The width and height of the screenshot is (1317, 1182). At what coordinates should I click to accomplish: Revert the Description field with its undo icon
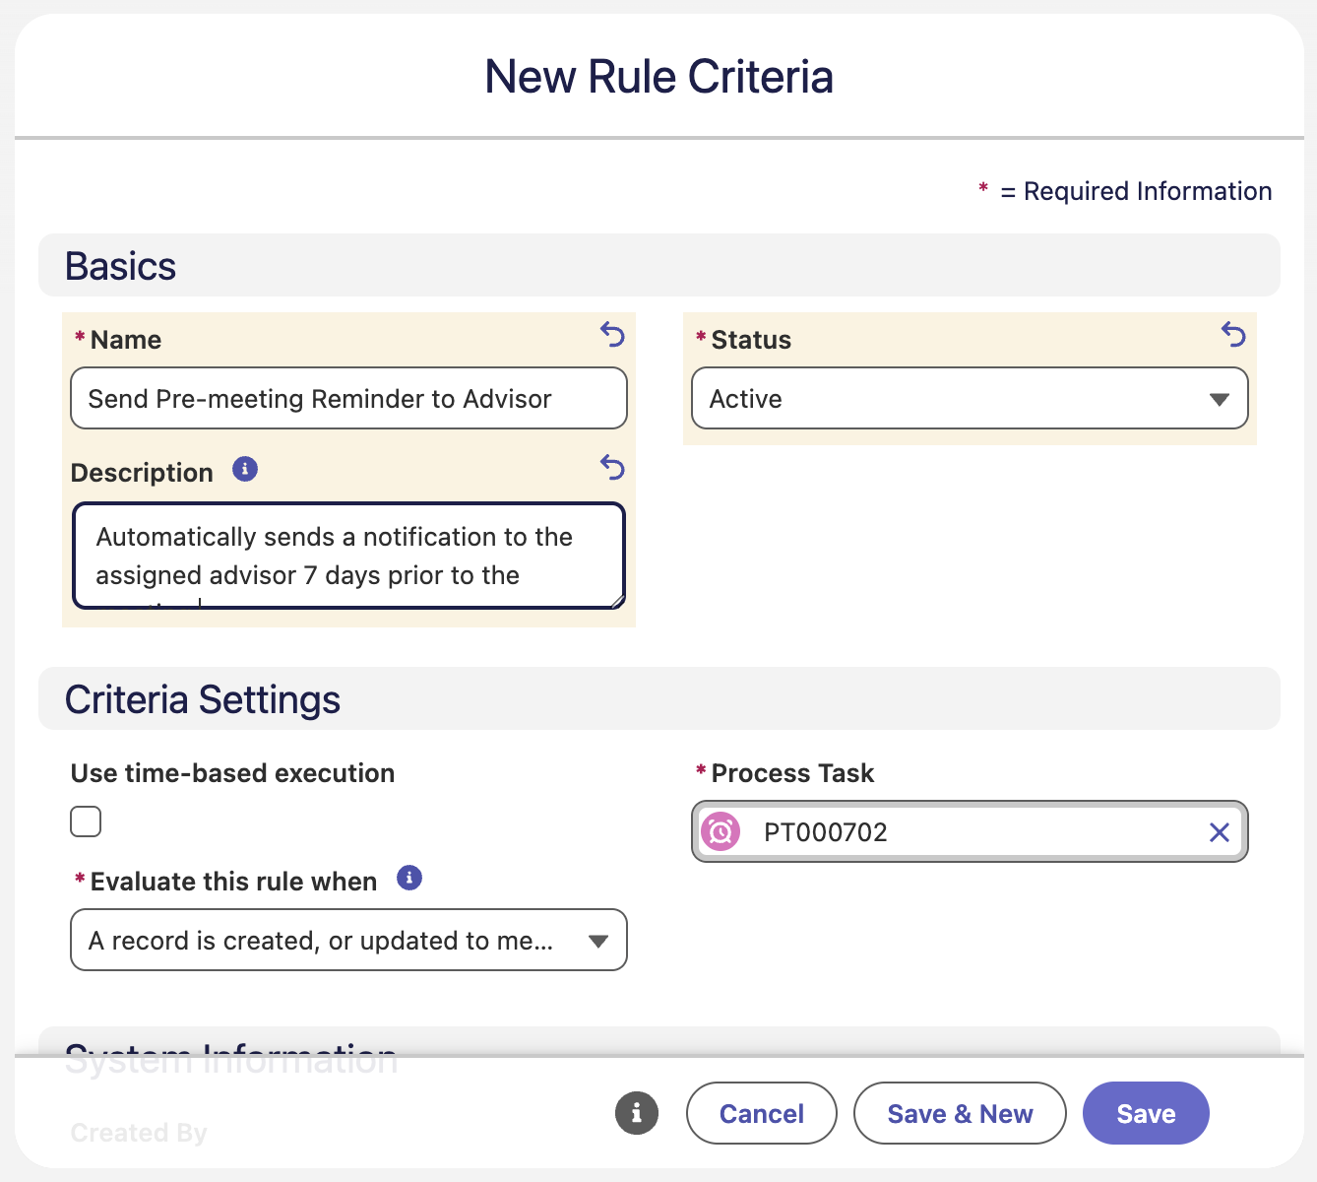click(x=612, y=467)
